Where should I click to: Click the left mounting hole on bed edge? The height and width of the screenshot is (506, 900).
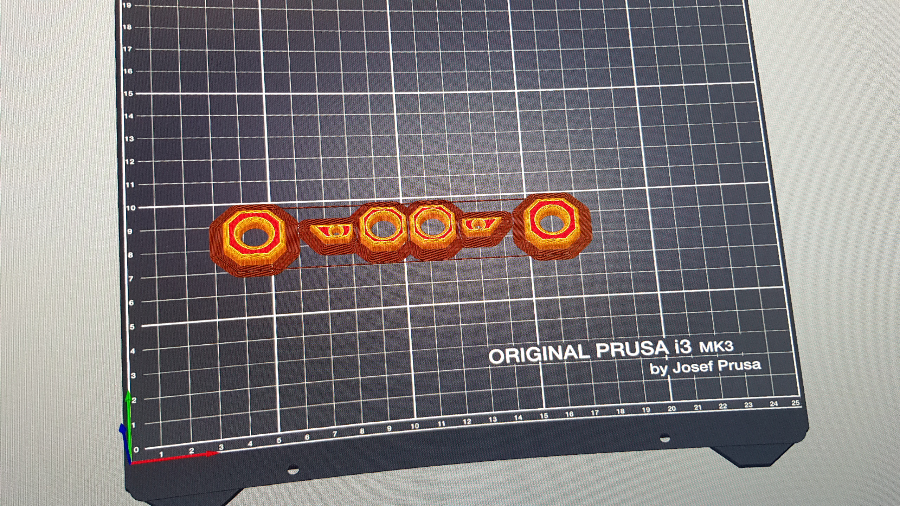point(292,469)
